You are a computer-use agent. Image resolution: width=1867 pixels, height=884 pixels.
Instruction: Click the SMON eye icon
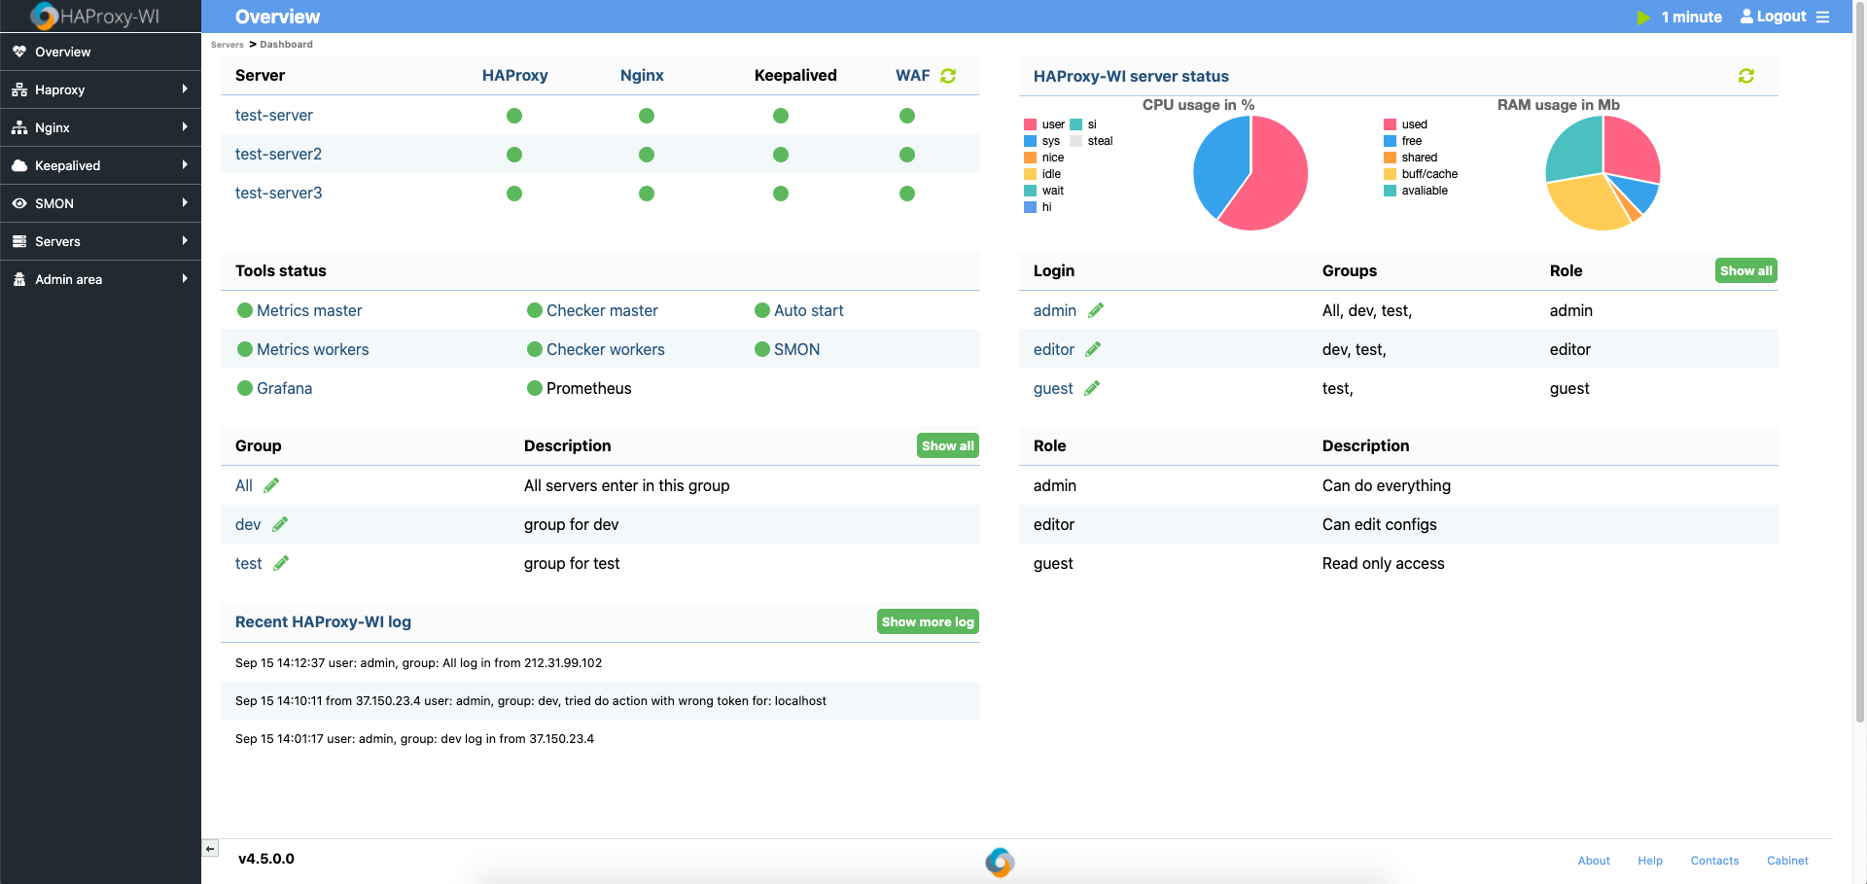click(19, 203)
